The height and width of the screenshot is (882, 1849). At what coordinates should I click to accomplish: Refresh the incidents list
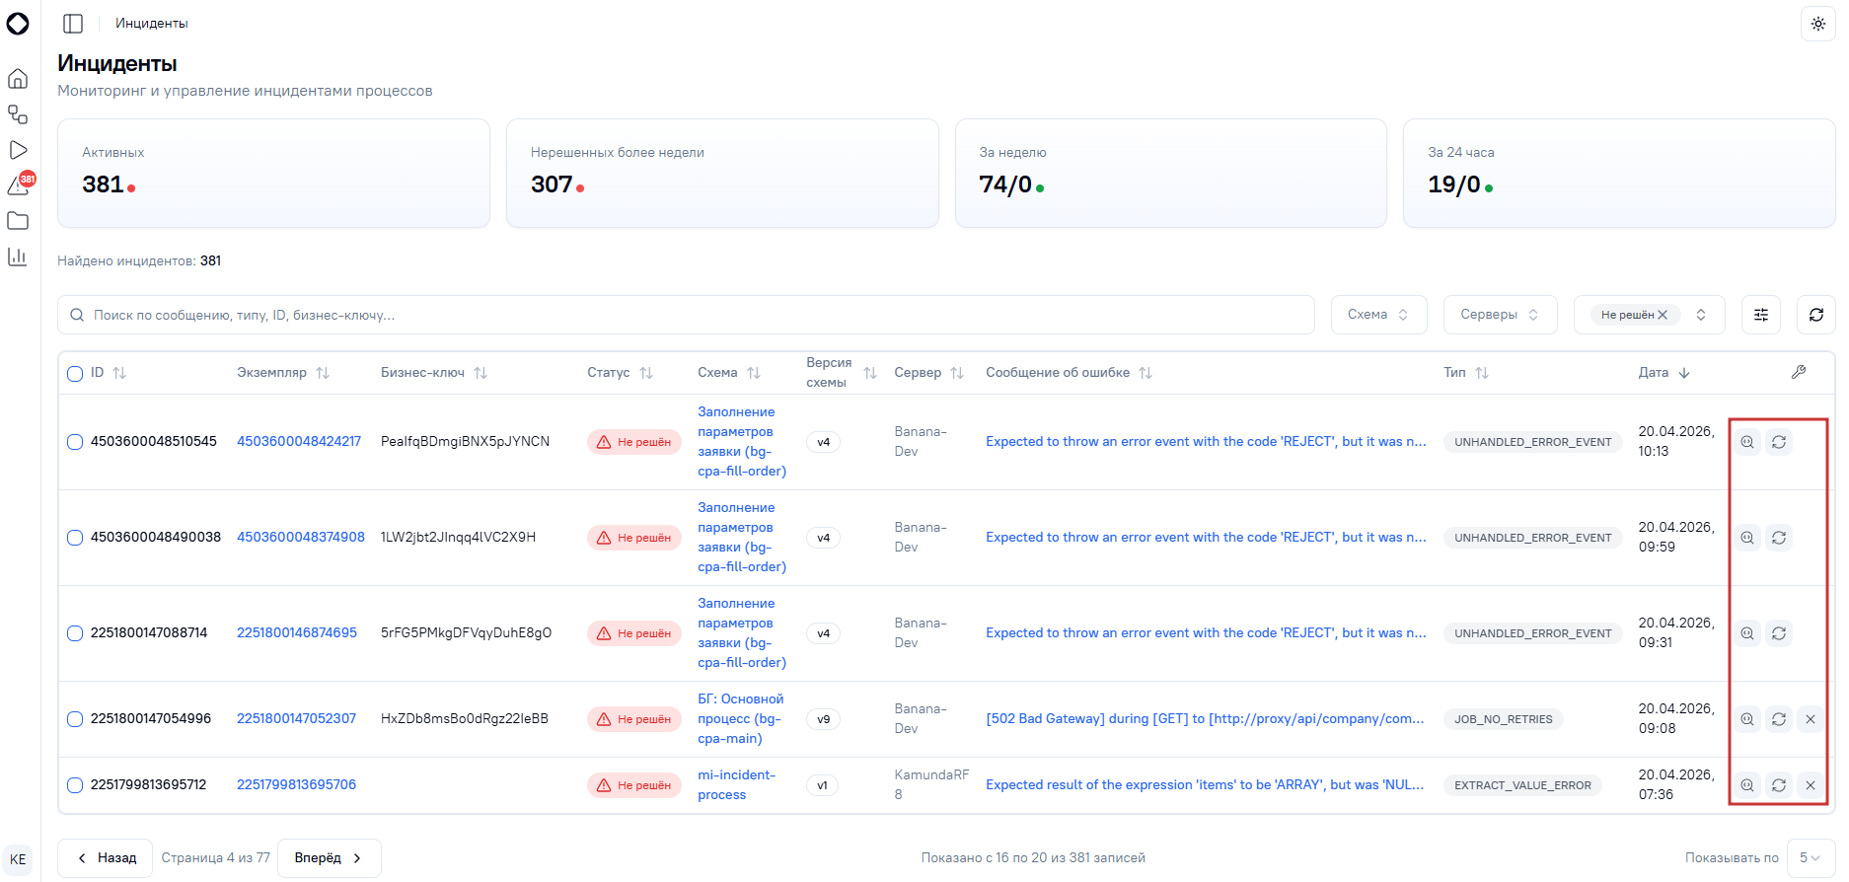[x=1816, y=315]
